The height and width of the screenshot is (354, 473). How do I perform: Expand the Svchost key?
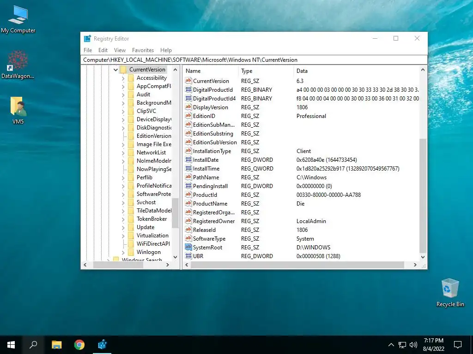(x=123, y=203)
